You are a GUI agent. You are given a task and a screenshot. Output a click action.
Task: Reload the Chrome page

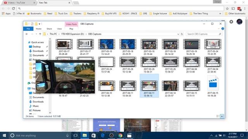point(14,8)
